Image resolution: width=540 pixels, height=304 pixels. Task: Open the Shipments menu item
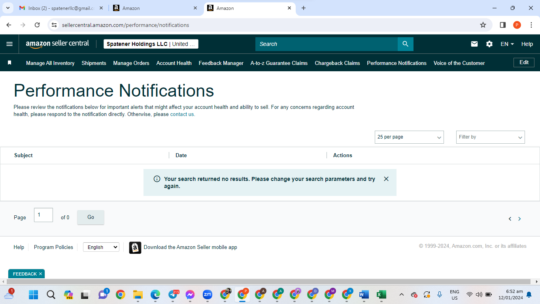(94, 63)
